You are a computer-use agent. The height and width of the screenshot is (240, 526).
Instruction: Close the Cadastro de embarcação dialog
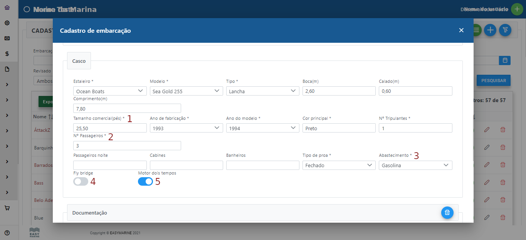[461, 30]
